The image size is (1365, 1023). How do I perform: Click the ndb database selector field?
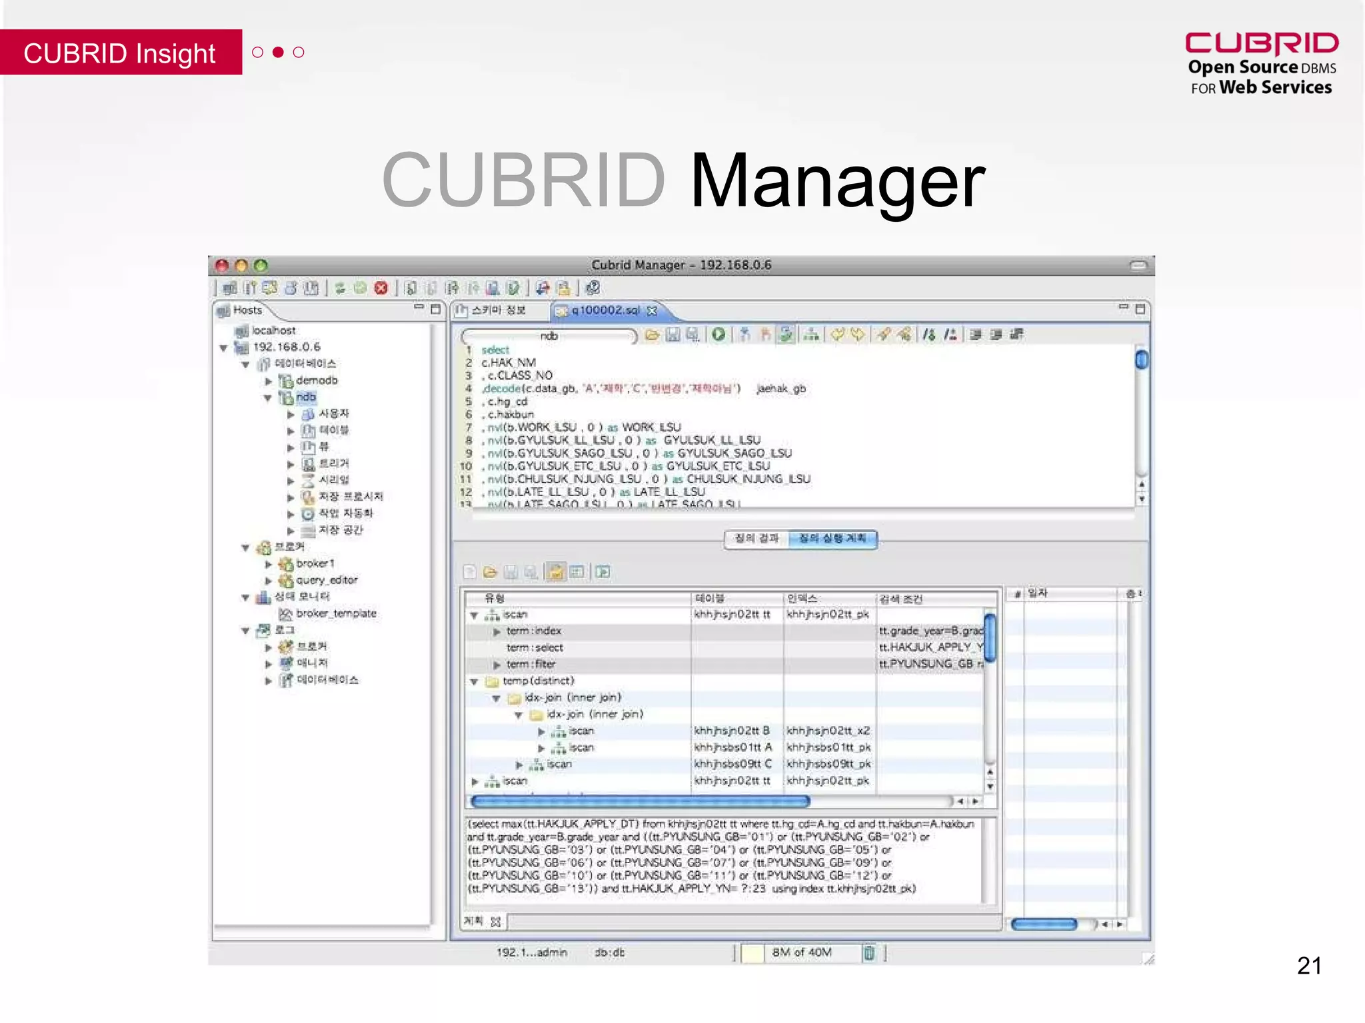tap(549, 336)
